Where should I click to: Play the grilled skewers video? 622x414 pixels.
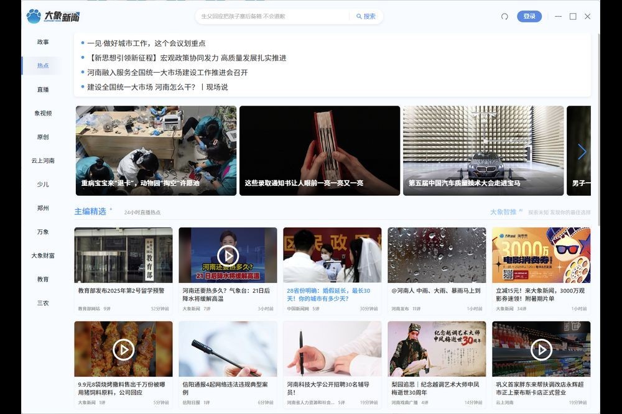[x=123, y=350]
